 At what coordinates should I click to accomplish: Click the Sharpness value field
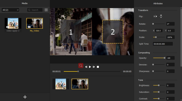click(171, 71)
